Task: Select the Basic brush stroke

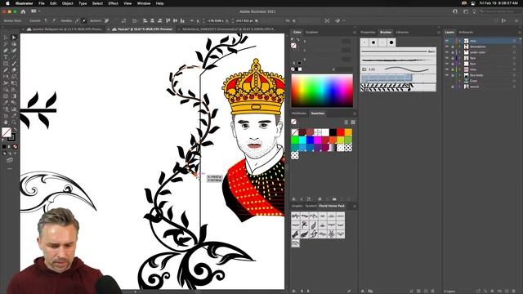Action: click(398, 51)
